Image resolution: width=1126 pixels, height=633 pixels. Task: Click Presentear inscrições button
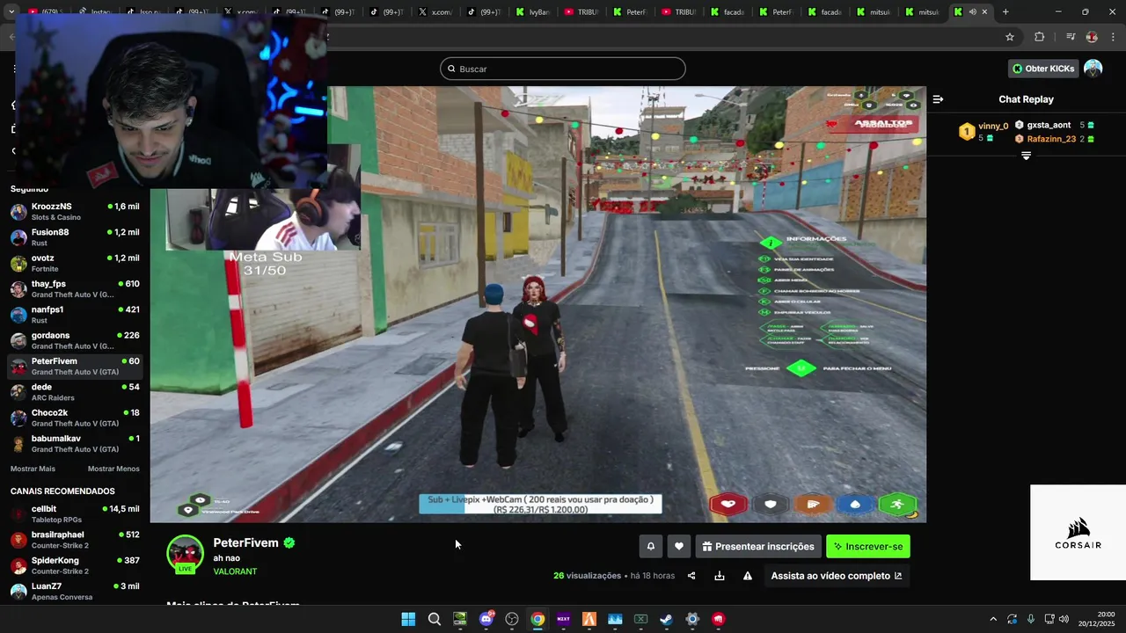(x=758, y=546)
